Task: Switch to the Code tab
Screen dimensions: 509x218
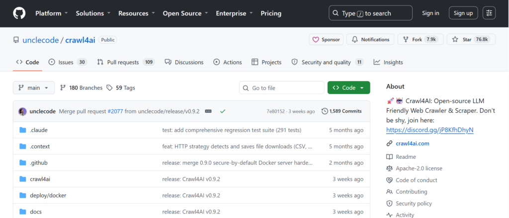Action: pyautogui.click(x=28, y=62)
